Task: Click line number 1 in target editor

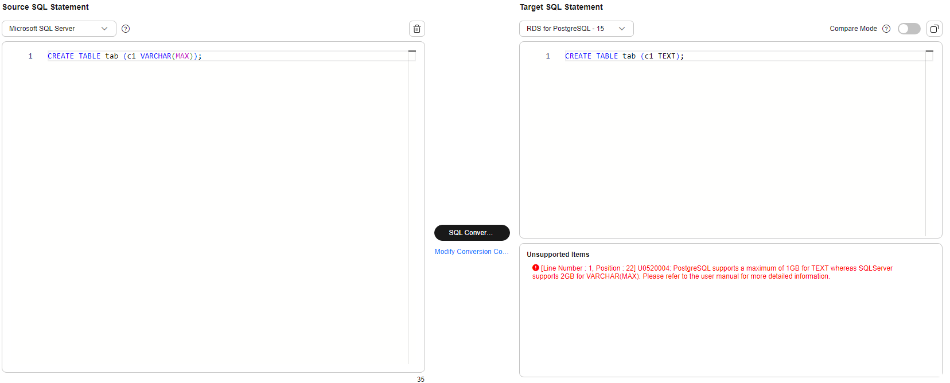Action: click(x=548, y=56)
